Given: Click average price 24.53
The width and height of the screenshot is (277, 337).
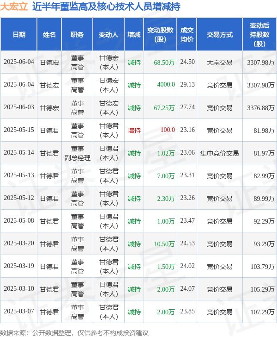Looking at the screenshot, I should tap(187, 243).
